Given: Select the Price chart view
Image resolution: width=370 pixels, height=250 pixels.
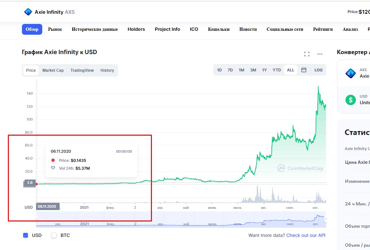Looking at the screenshot, I should coord(31,70).
